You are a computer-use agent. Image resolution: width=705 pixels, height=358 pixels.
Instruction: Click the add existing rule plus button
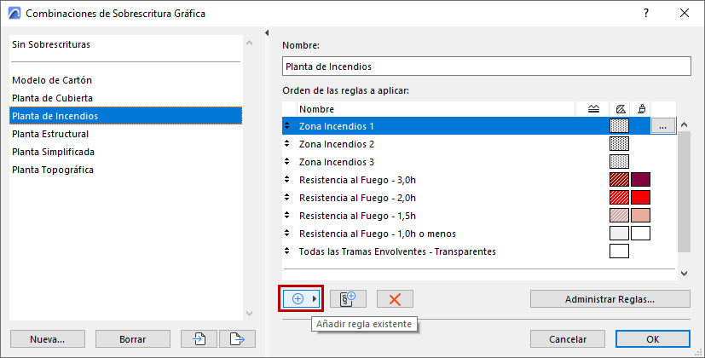tap(298, 298)
